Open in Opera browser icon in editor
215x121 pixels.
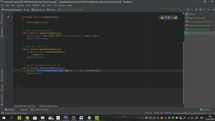172,17
